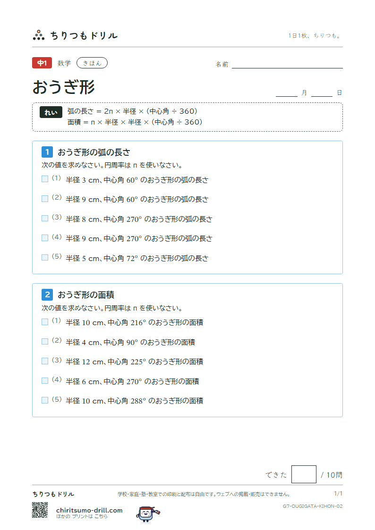Click the できた label
This screenshot has width=375, height=530.
pos(276,475)
